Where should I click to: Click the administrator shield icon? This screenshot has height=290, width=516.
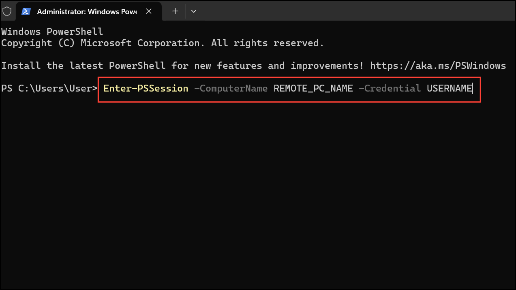pyautogui.click(x=7, y=11)
